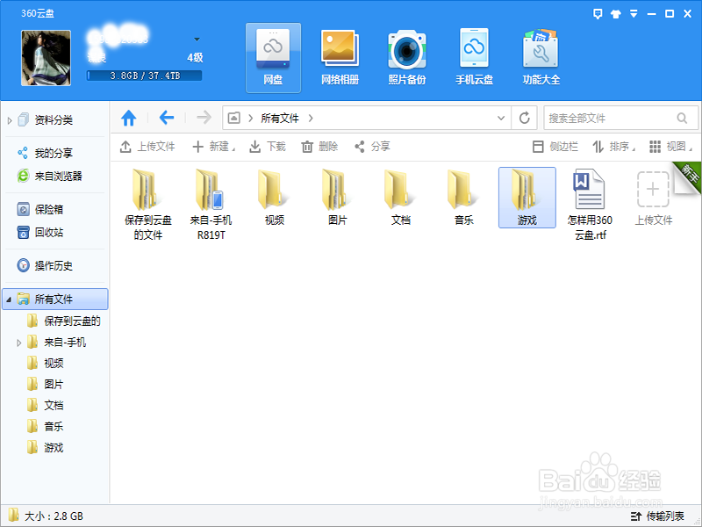The image size is (702, 527).
Task: Open 资料分类 in the sidebar
Action: pyautogui.click(x=54, y=120)
